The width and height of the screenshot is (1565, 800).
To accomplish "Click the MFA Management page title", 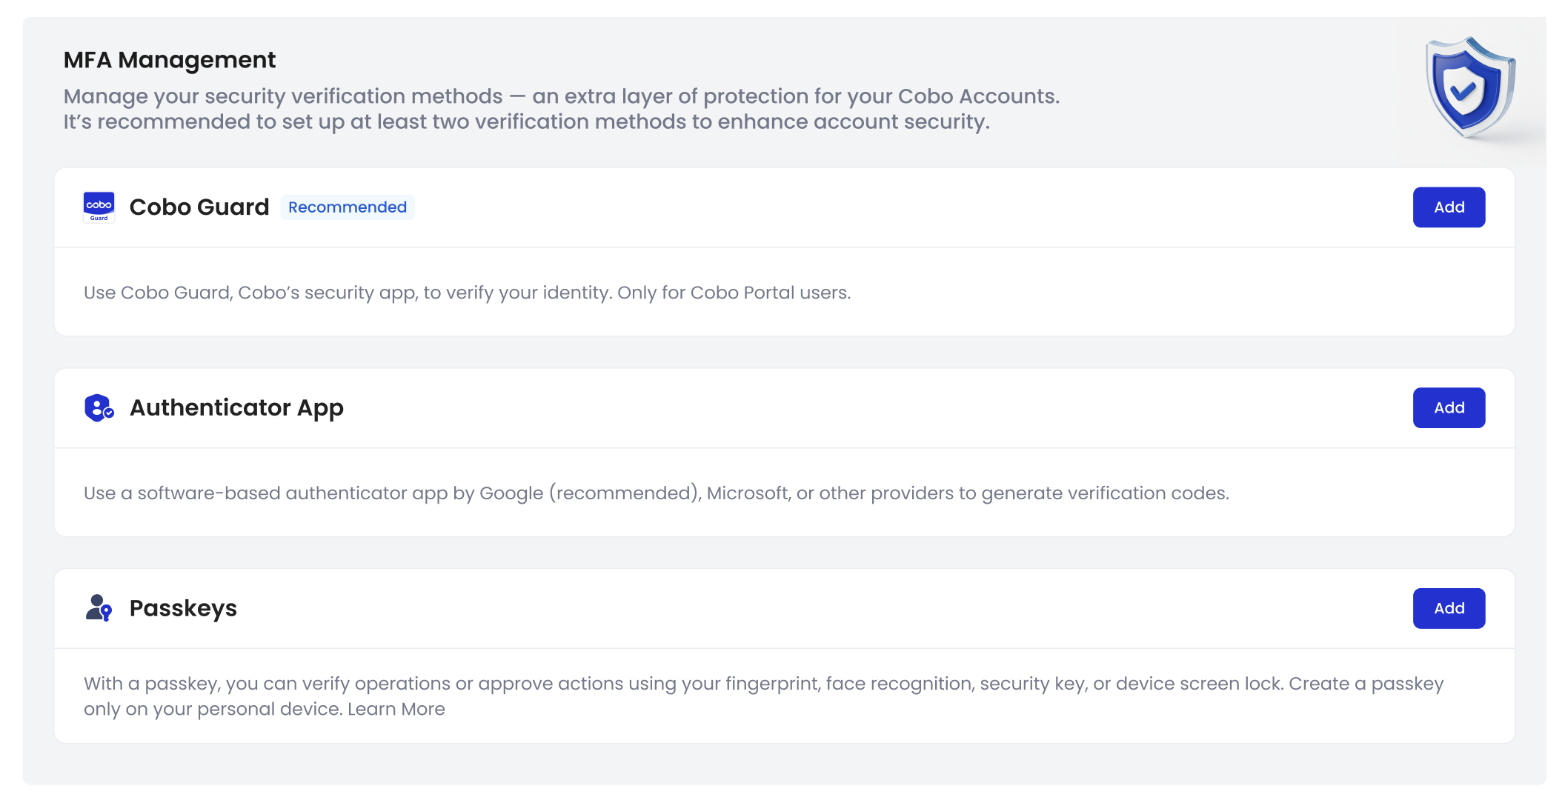I will (169, 60).
